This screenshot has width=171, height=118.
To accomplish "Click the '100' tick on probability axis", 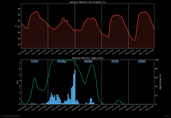I will [x=157, y=60].
